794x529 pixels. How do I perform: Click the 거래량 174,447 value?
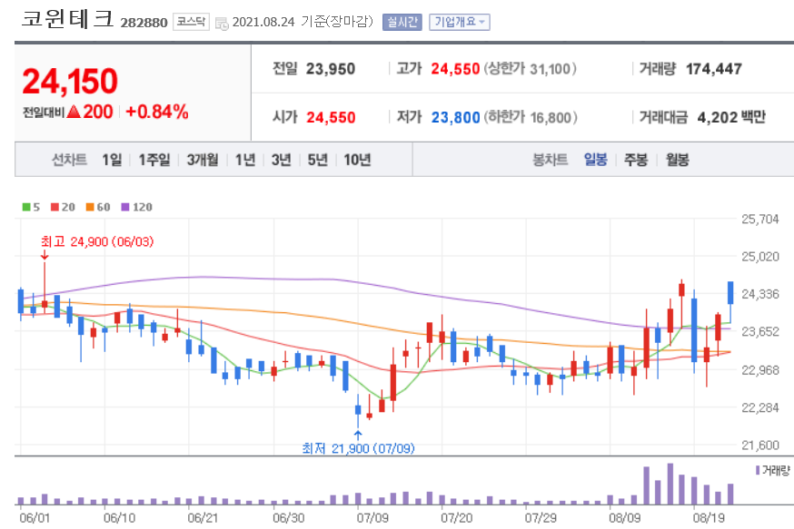click(x=714, y=69)
